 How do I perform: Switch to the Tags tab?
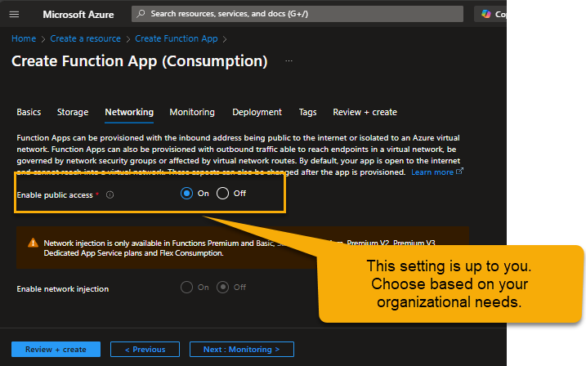[307, 112]
